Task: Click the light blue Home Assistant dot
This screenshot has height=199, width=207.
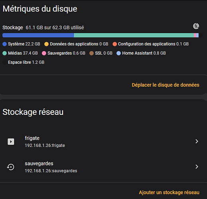Action: click(x=118, y=53)
